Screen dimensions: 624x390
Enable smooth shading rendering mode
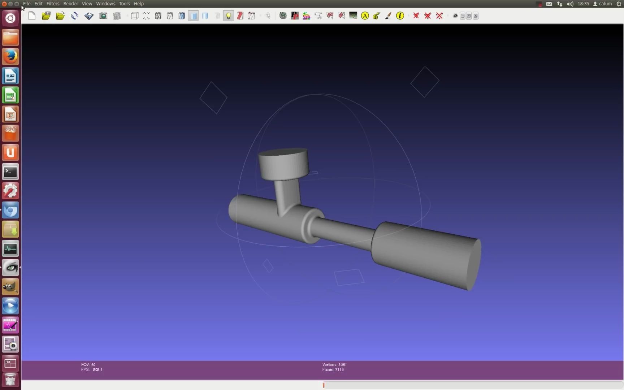tap(205, 16)
